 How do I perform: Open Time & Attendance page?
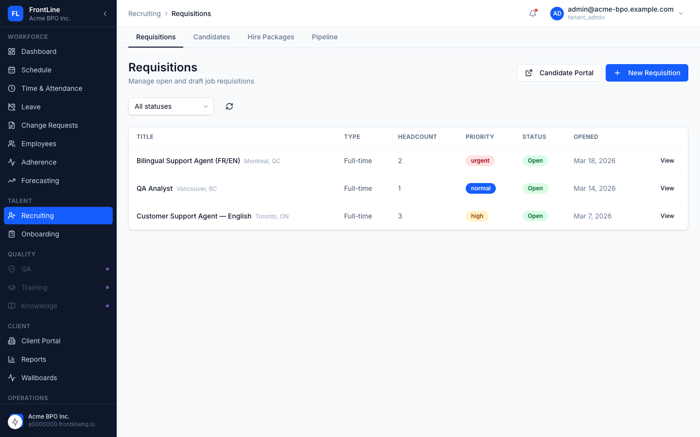tap(52, 88)
